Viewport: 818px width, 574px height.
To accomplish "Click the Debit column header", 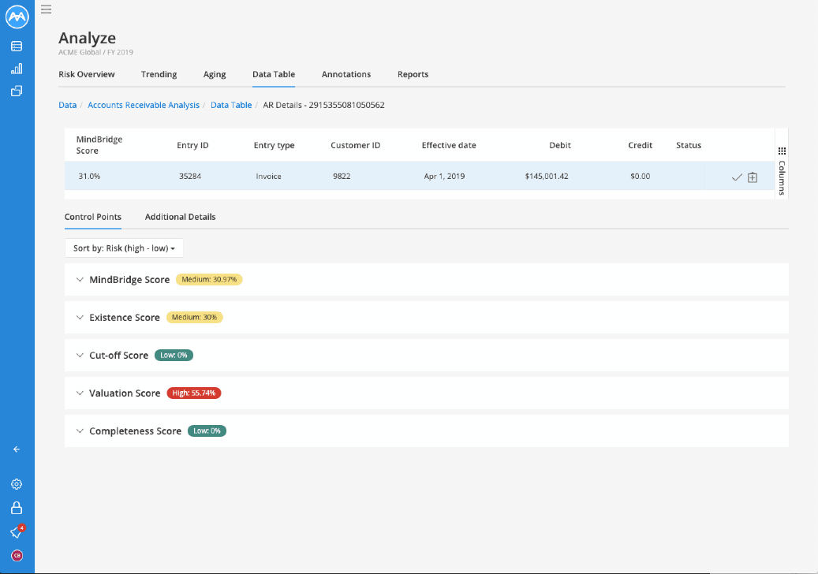I will pos(560,145).
